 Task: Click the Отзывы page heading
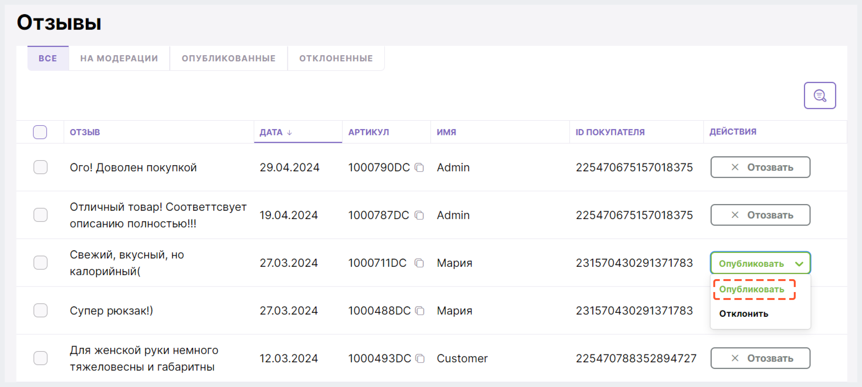click(x=59, y=22)
